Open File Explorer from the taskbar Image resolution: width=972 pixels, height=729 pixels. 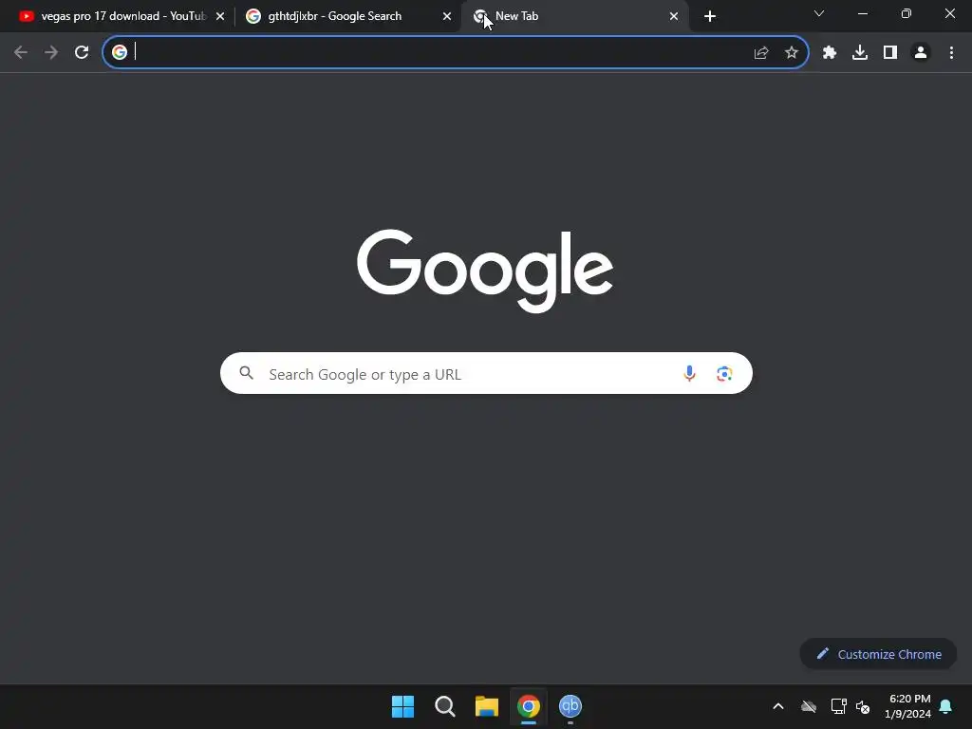click(x=487, y=706)
